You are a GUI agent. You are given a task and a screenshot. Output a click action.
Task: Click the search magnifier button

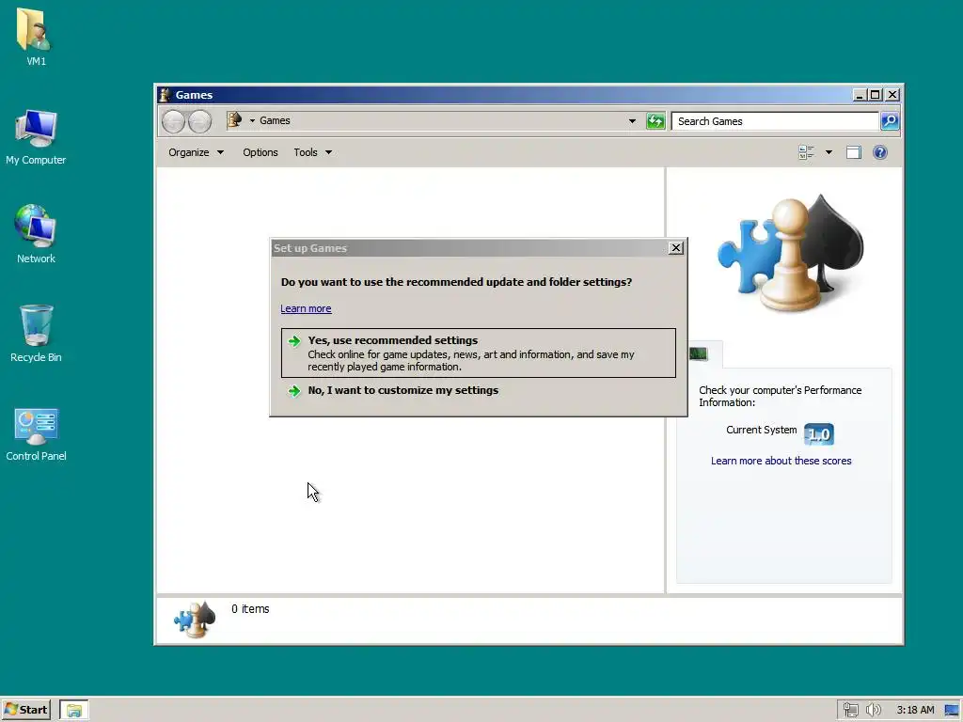click(890, 121)
